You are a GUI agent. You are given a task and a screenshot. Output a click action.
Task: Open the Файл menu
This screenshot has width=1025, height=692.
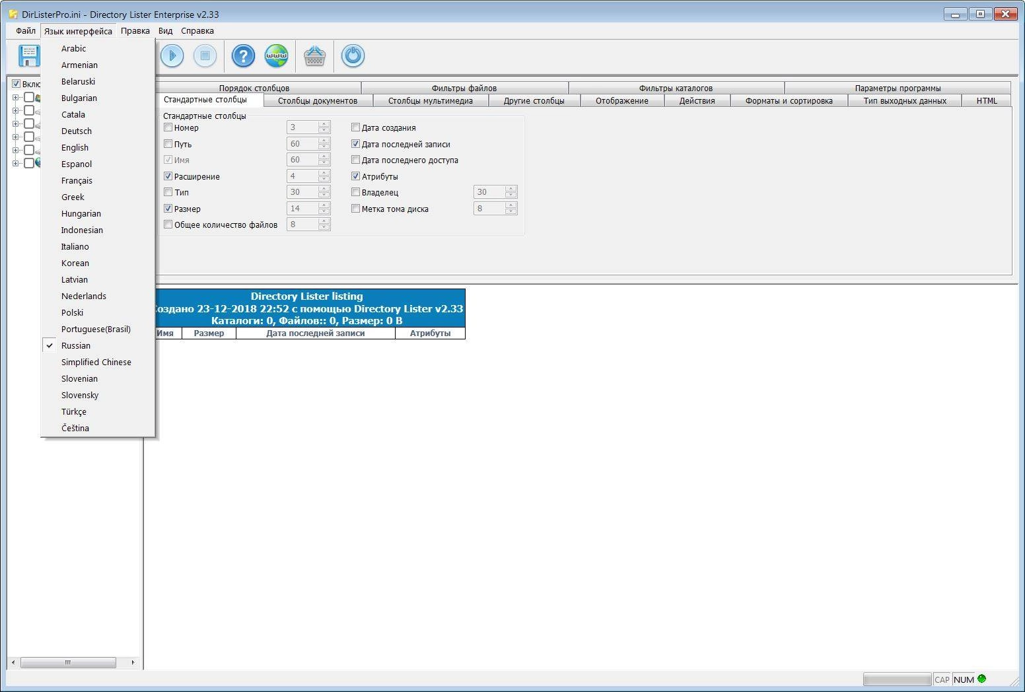(x=26, y=31)
